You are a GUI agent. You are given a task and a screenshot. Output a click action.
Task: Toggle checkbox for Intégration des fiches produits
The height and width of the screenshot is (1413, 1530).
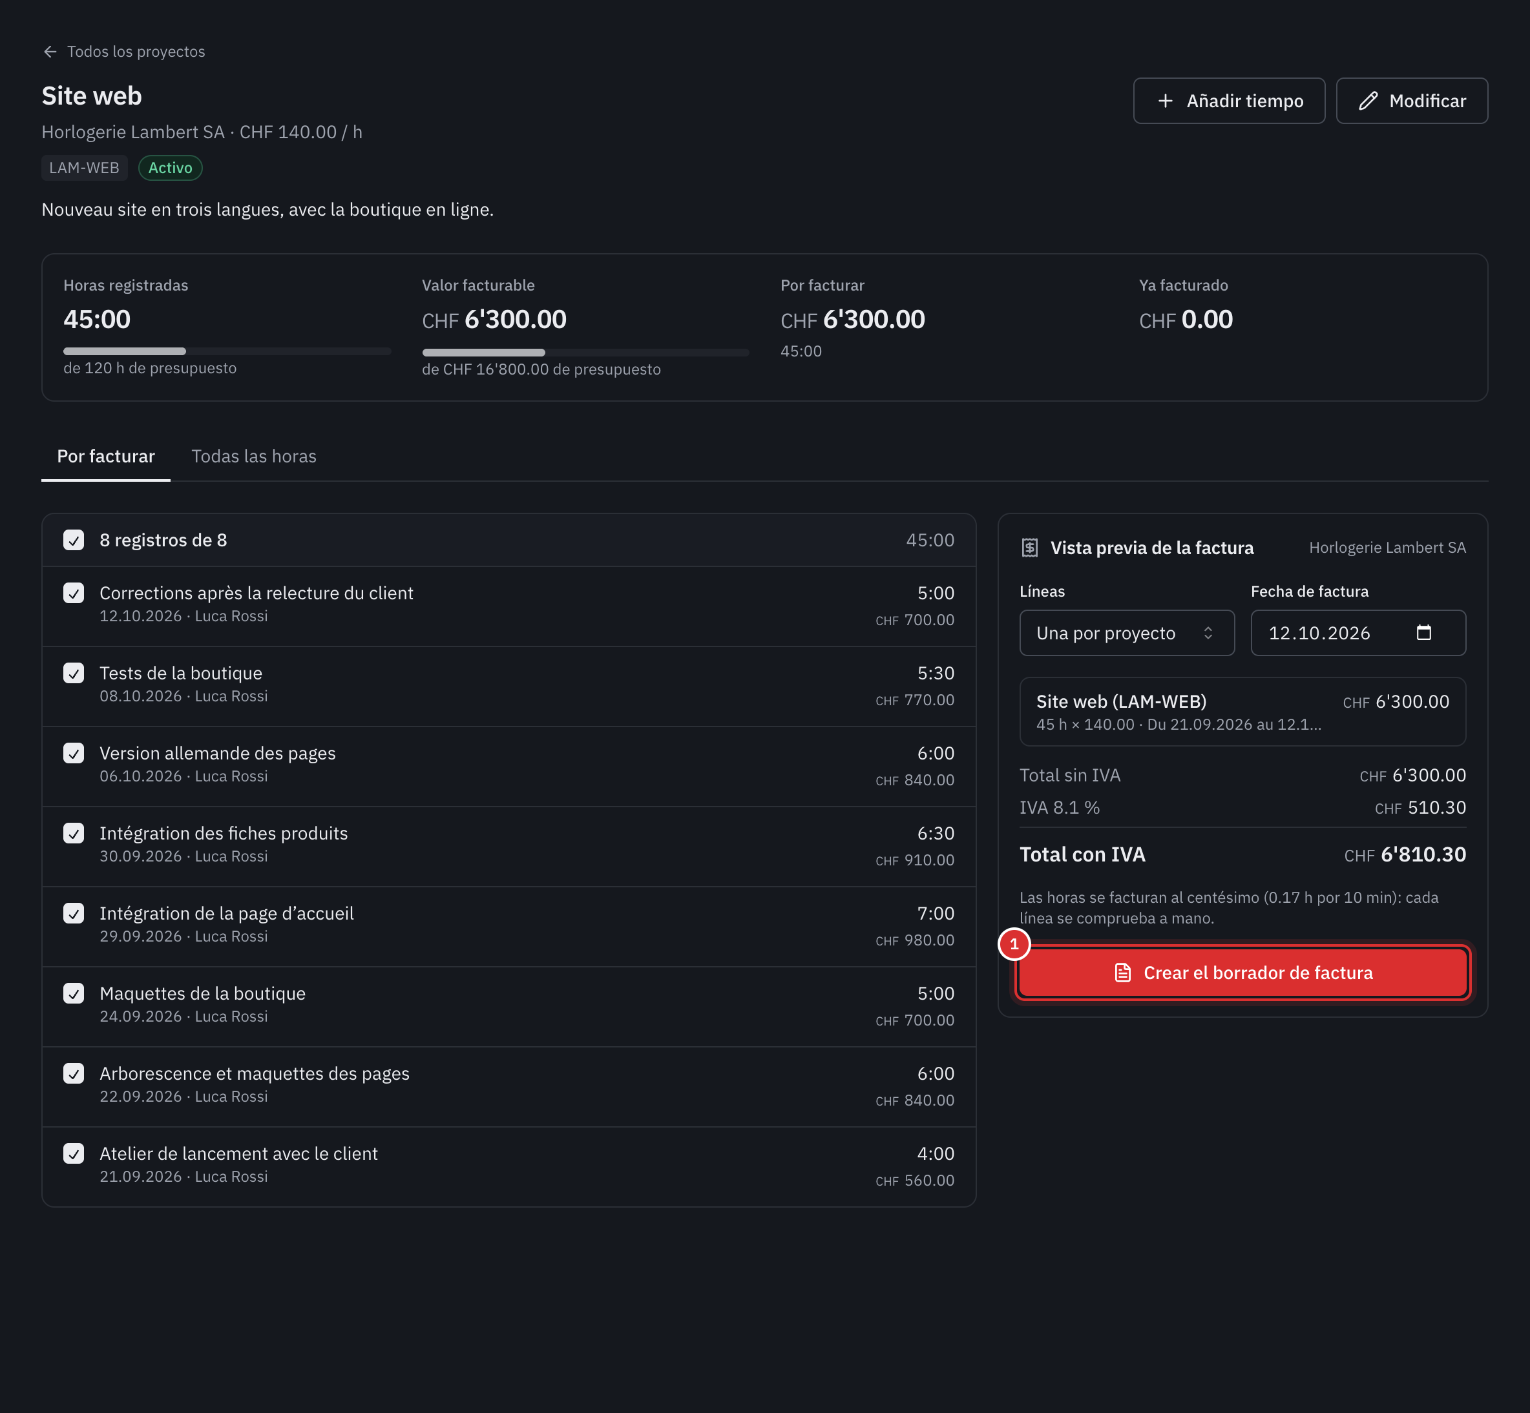(74, 832)
